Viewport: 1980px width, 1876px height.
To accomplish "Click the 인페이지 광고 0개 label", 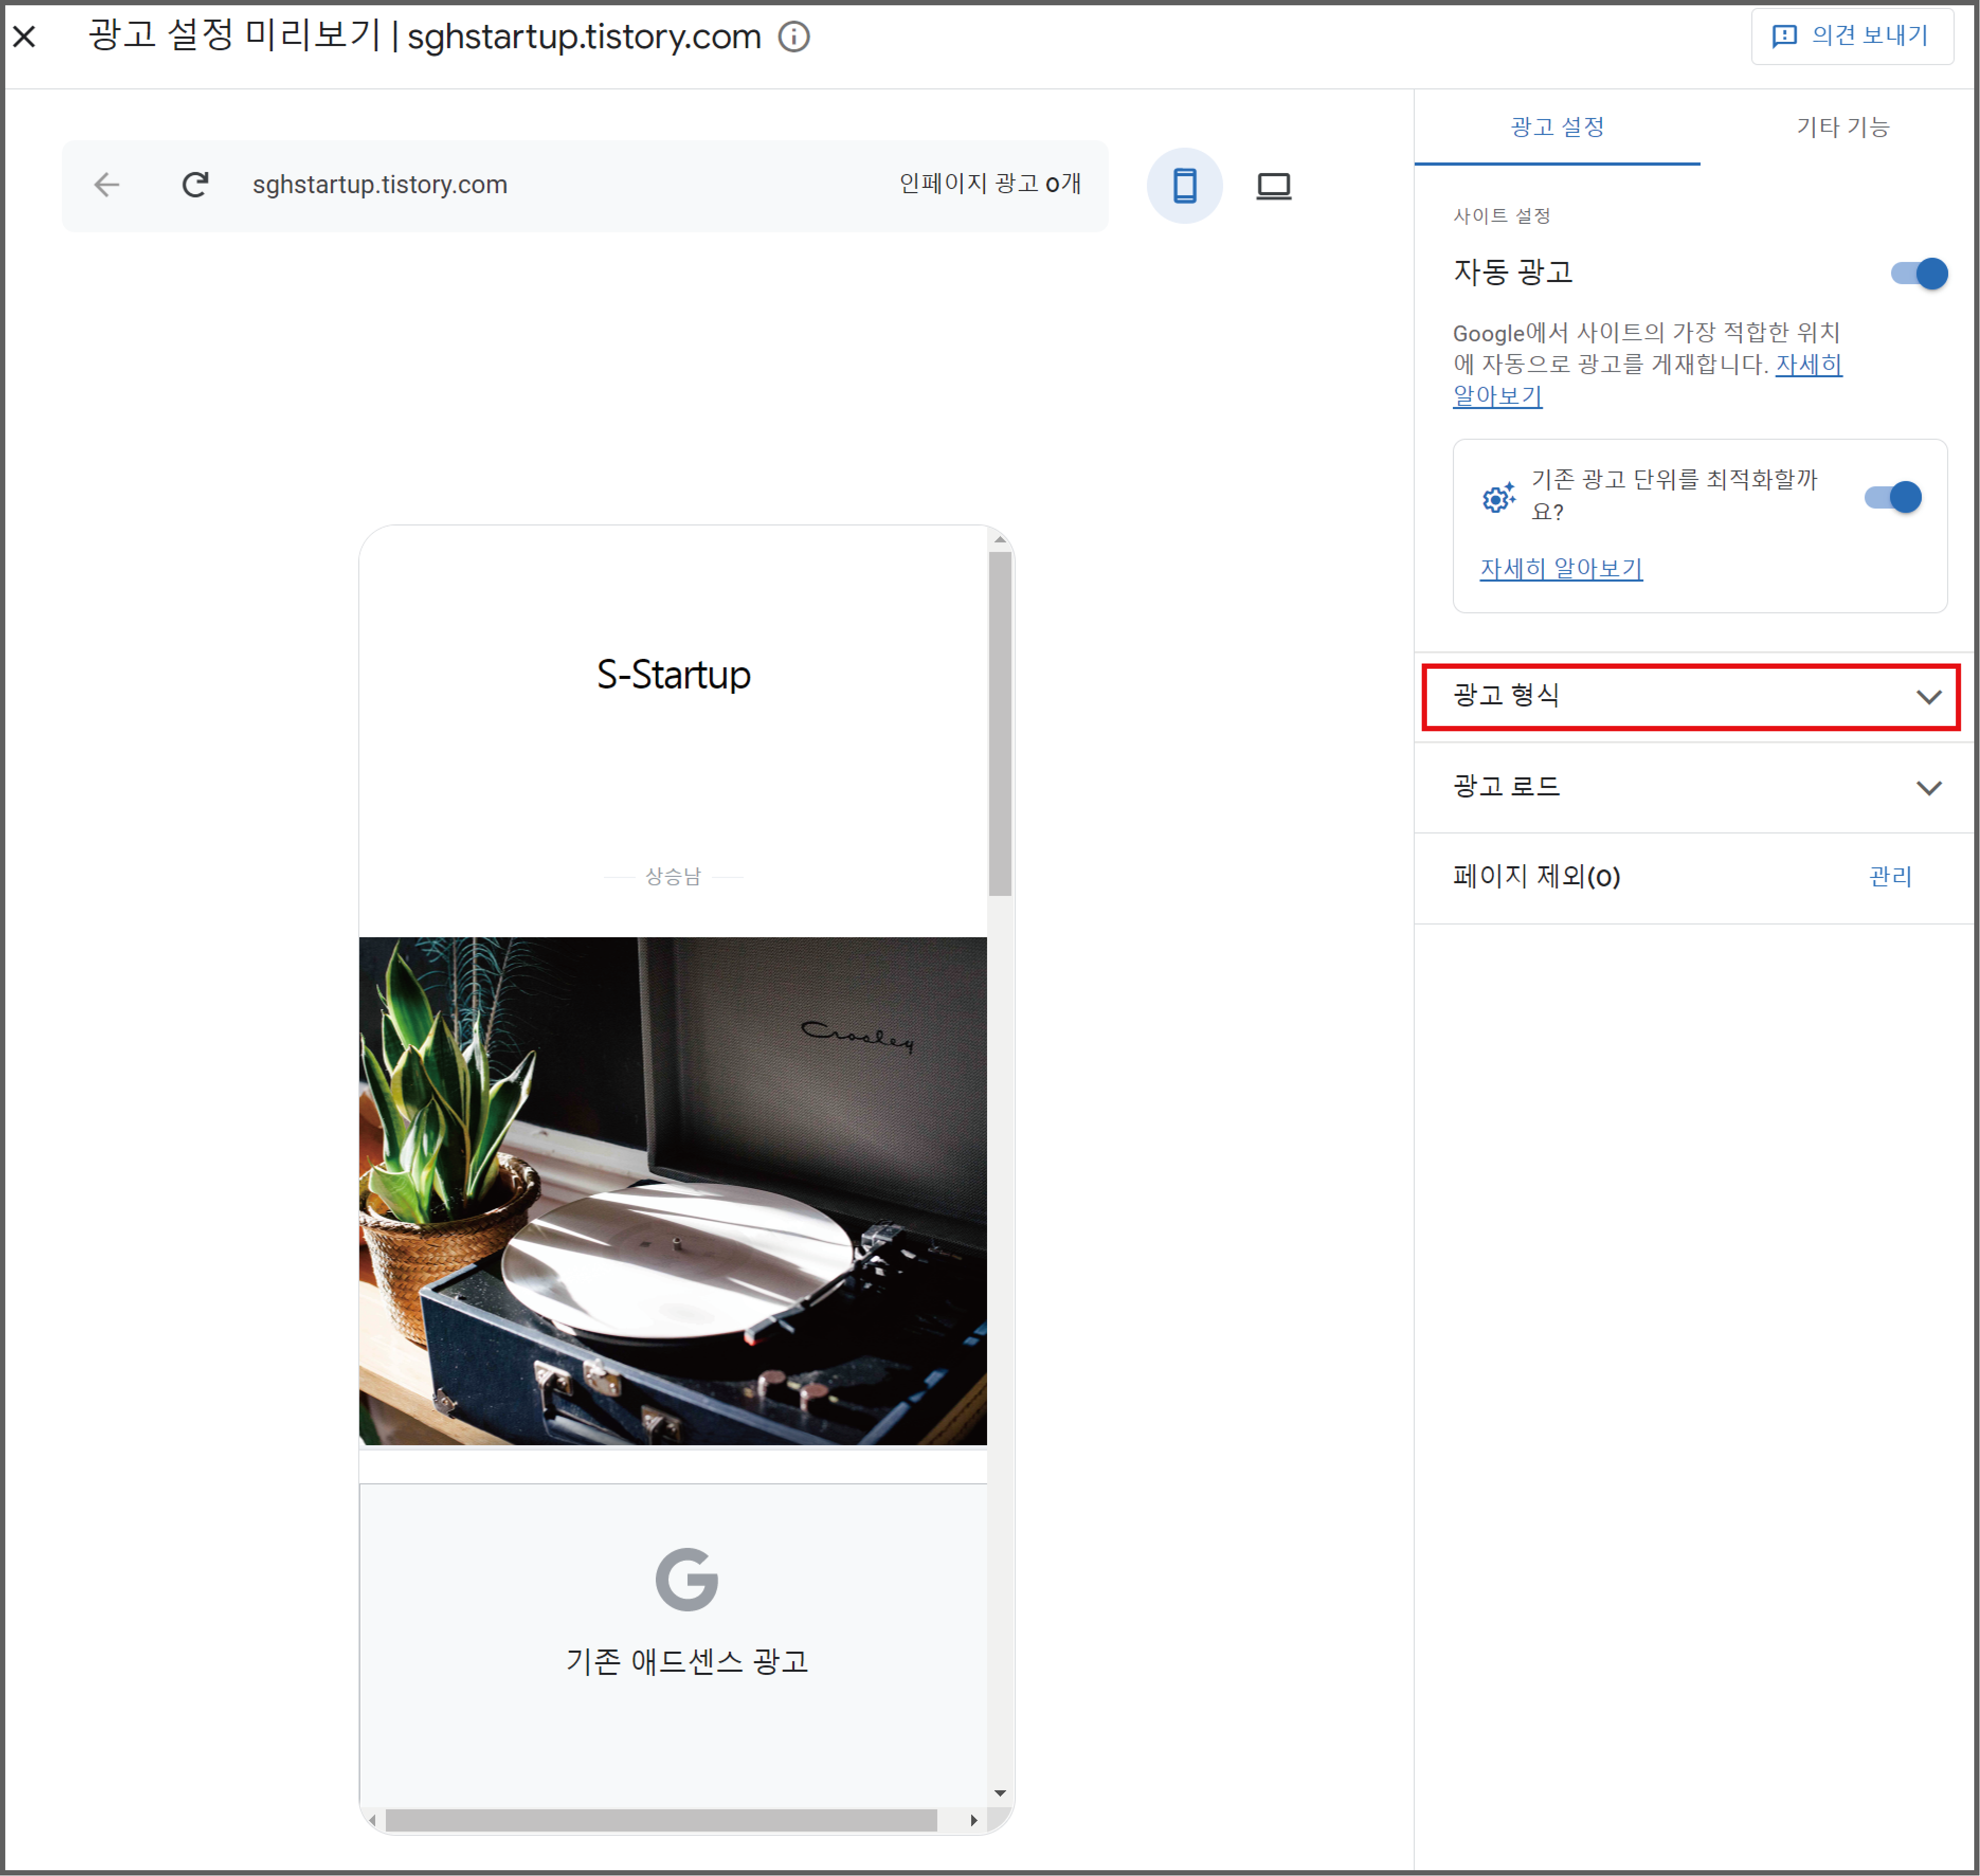I will 990,184.
